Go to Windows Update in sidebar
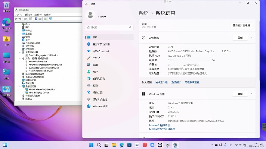The height and width of the screenshot is (149, 266). point(100,106)
